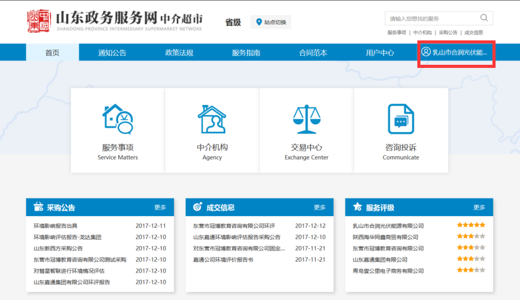Show 更多 in the 服务评级 panel
This screenshot has width=520, height=300.
click(479, 207)
